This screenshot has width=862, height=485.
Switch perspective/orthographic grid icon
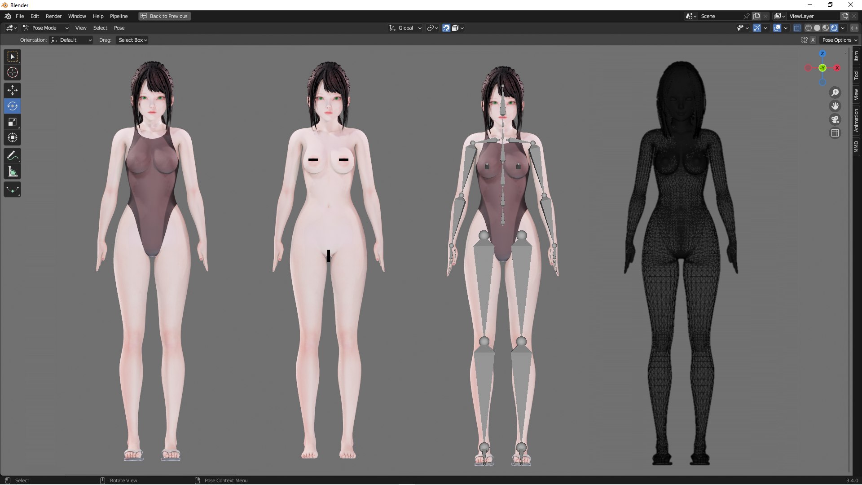coord(835,133)
